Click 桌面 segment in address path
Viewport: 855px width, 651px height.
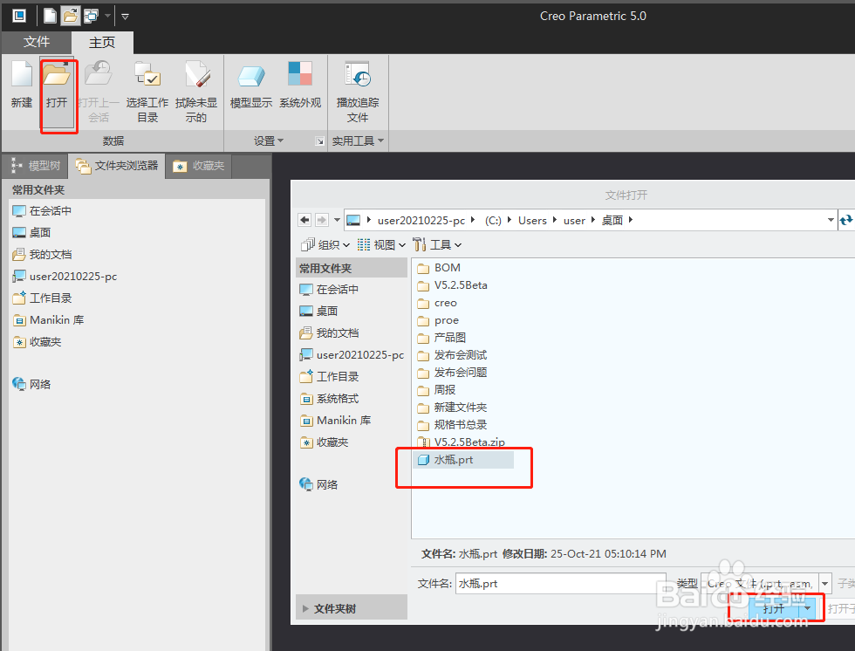pyautogui.click(x=612, y=220)
